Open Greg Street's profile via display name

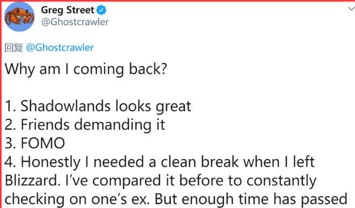(x=68, y=10)
